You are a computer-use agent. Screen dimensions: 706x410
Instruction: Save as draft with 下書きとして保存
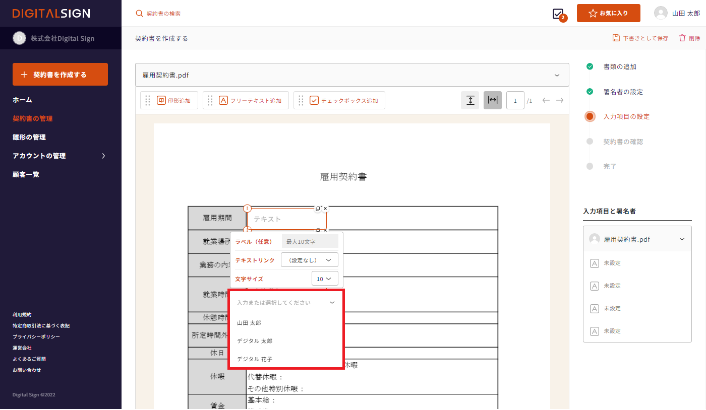640,38
